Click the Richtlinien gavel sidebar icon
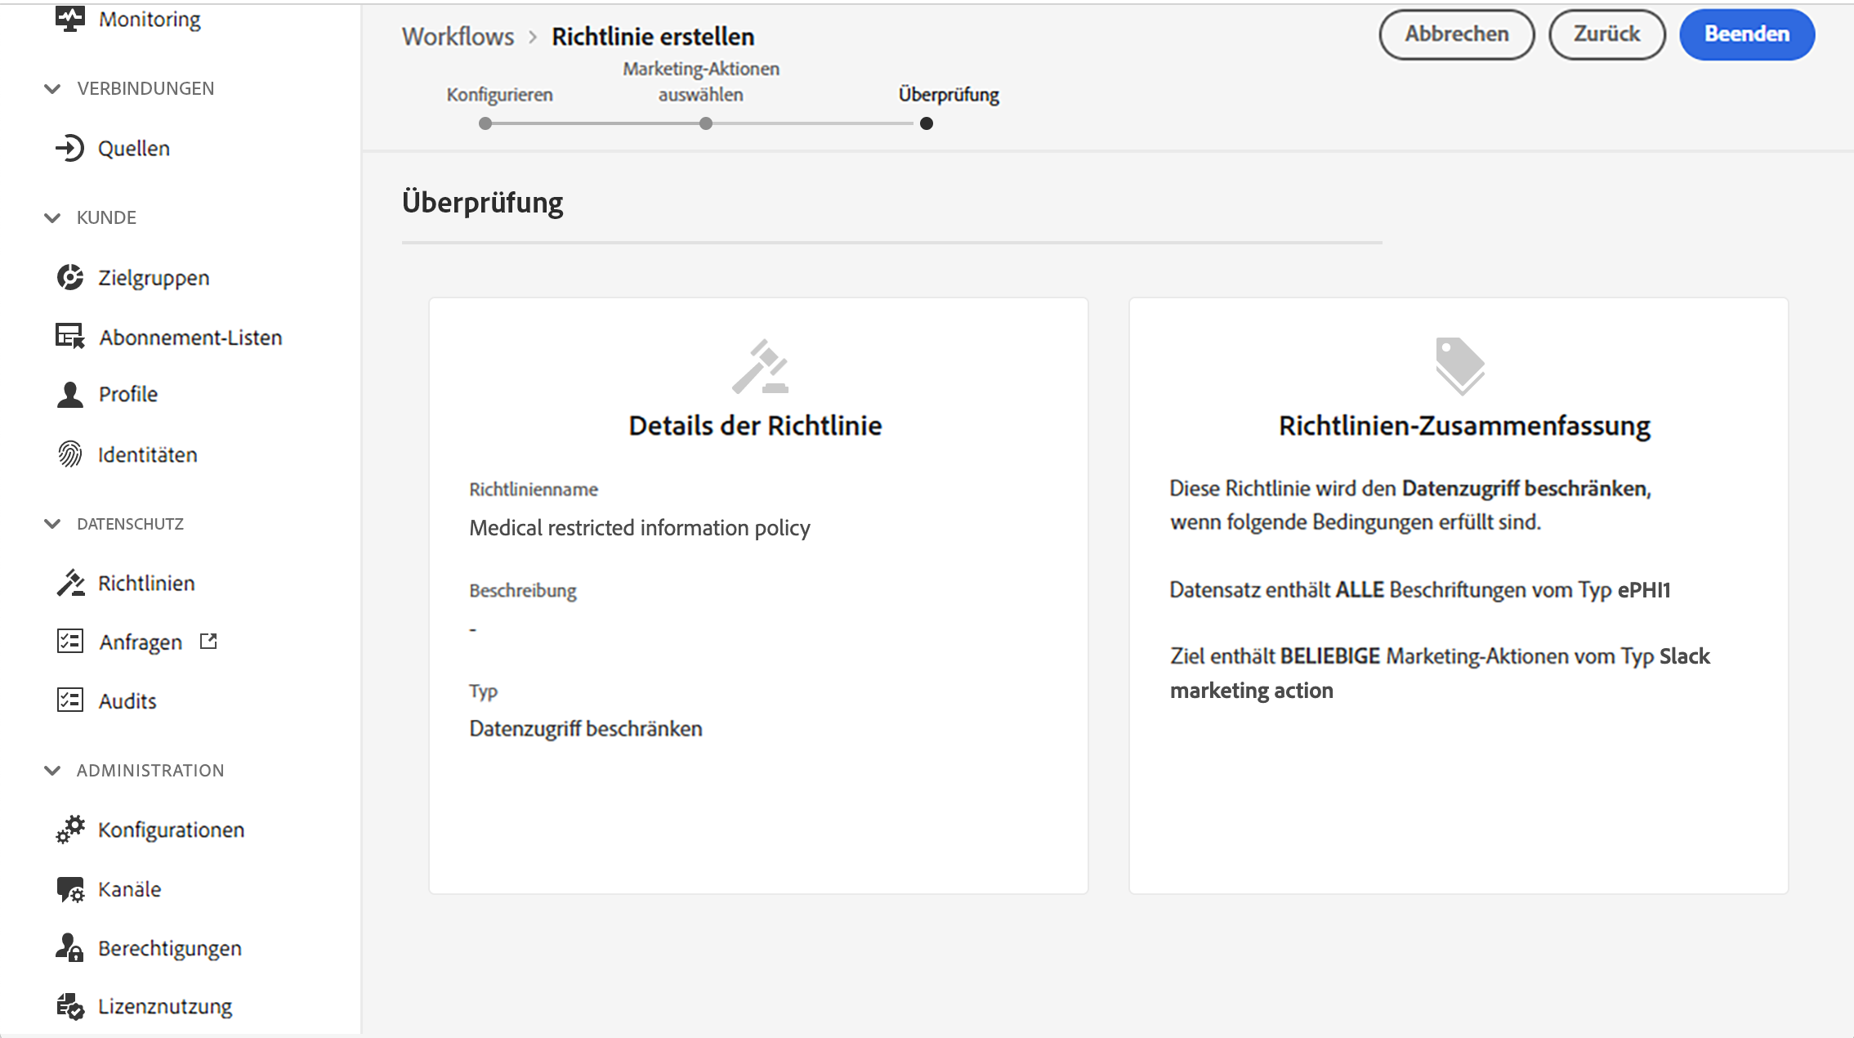The image size is (1854, 1038). coord(69,583)
